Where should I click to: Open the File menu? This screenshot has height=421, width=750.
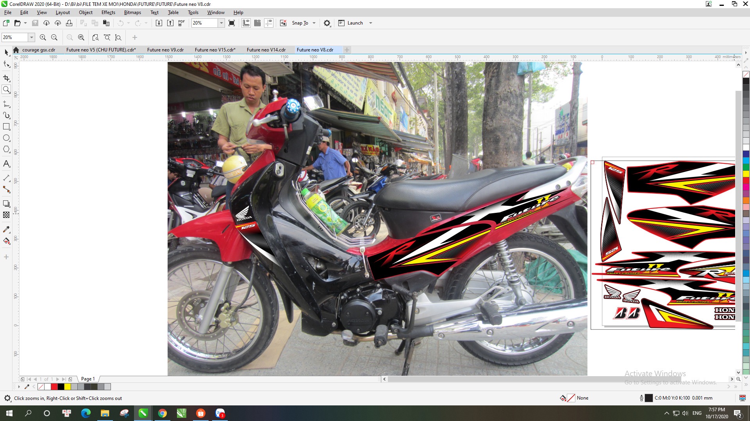point(8,12)
